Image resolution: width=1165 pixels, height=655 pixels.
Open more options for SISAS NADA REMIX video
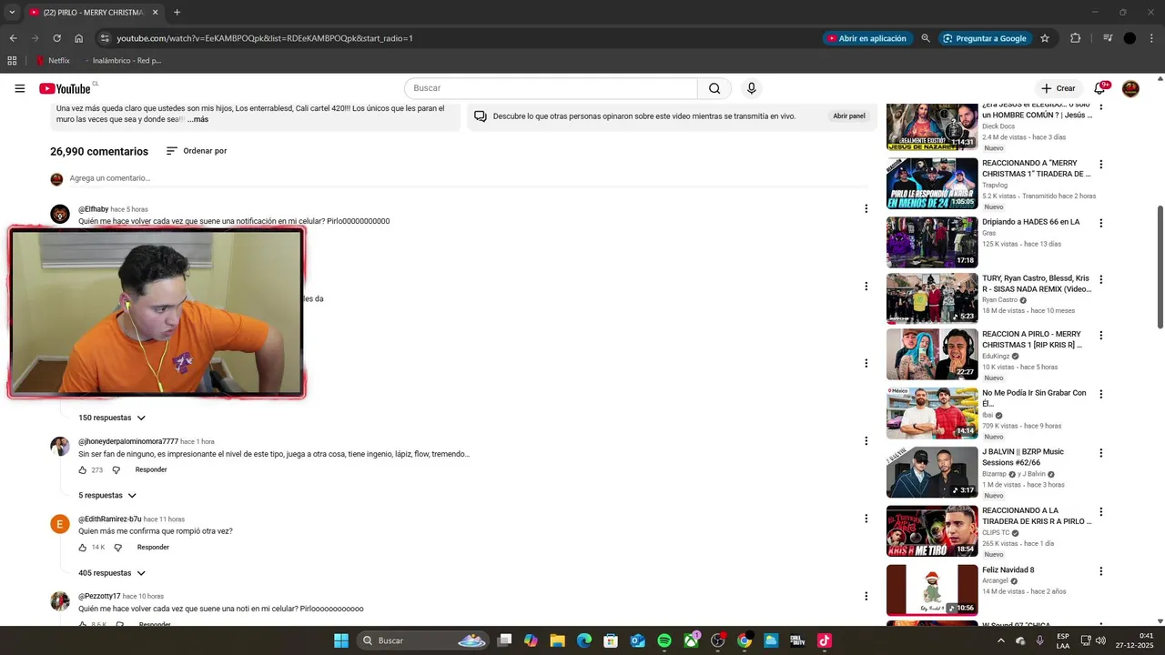[1100, 279]
